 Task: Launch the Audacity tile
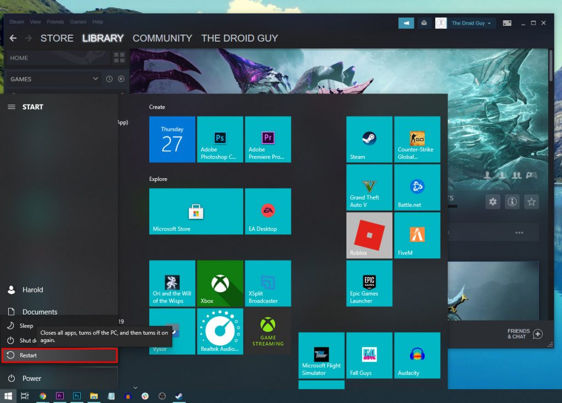[417, 356]
